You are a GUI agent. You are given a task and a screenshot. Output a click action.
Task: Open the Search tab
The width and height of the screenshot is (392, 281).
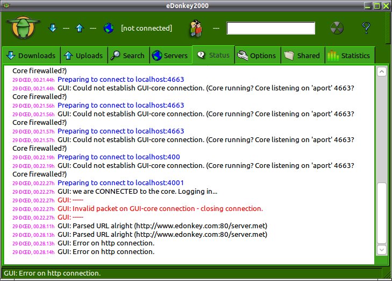[129, 55]
